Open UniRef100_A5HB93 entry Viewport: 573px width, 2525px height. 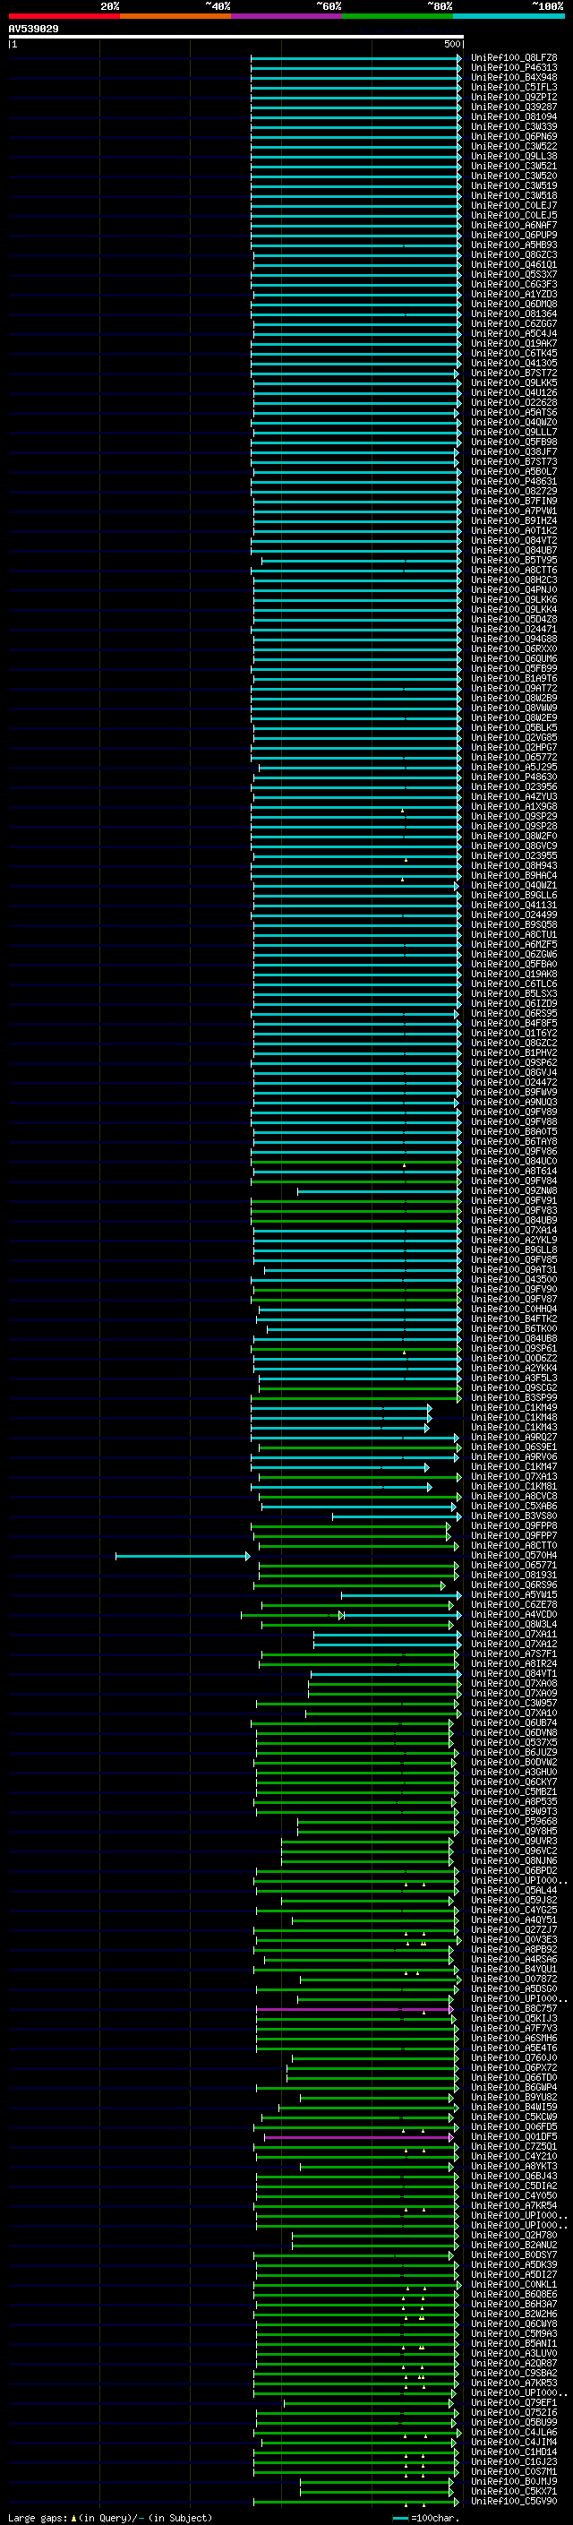pos(513,245)
